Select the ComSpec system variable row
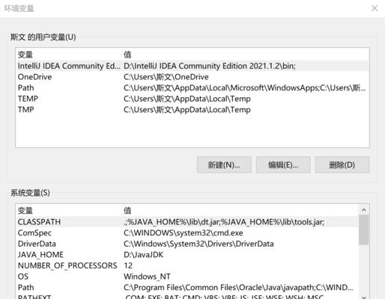The image size is (385, 299). [x=187, y=232]
